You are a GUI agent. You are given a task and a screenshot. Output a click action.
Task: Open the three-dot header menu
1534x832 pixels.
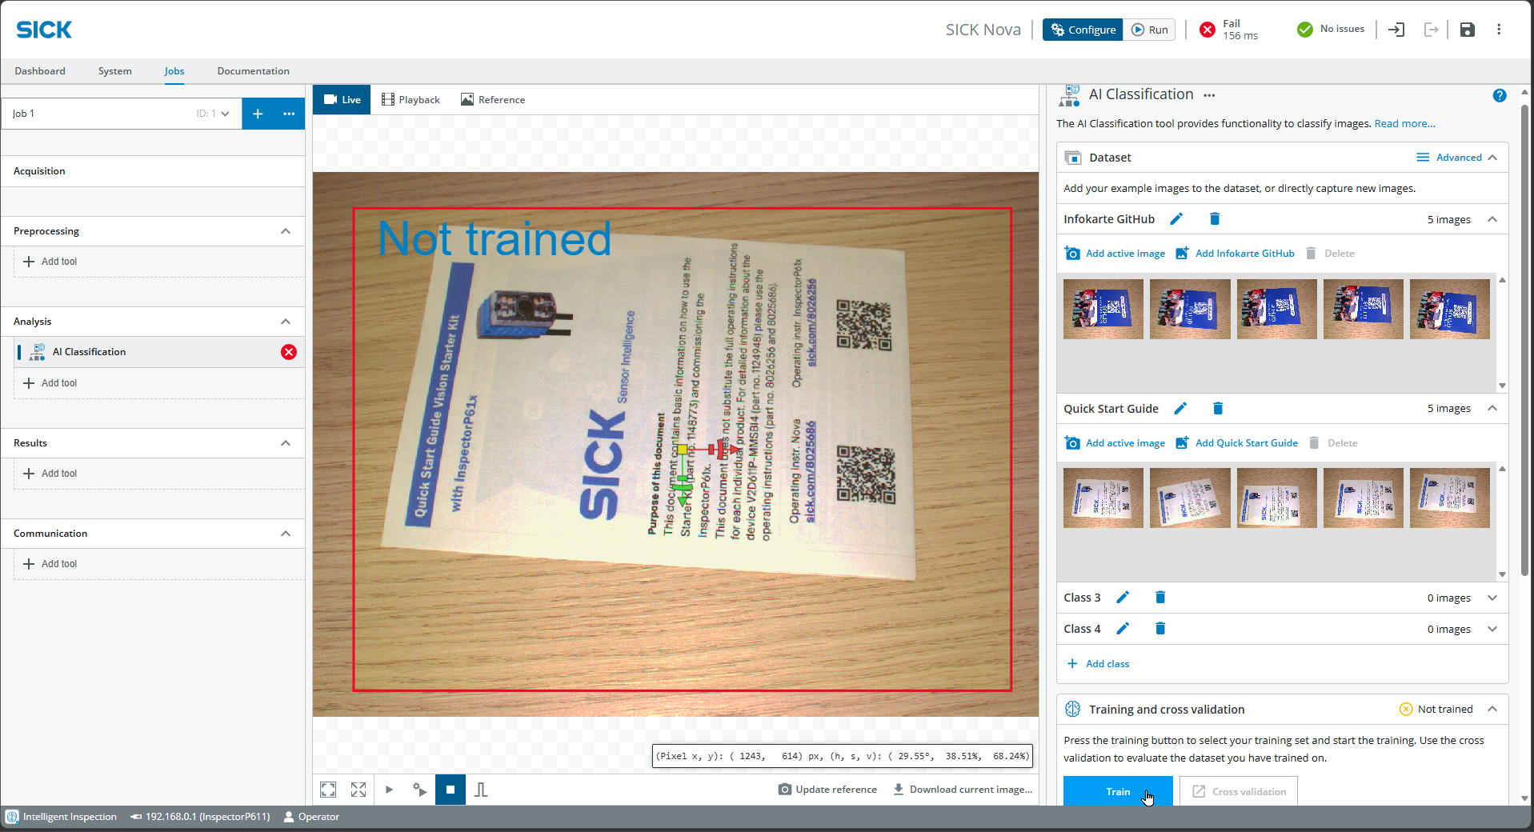(x=1499, y=30)
